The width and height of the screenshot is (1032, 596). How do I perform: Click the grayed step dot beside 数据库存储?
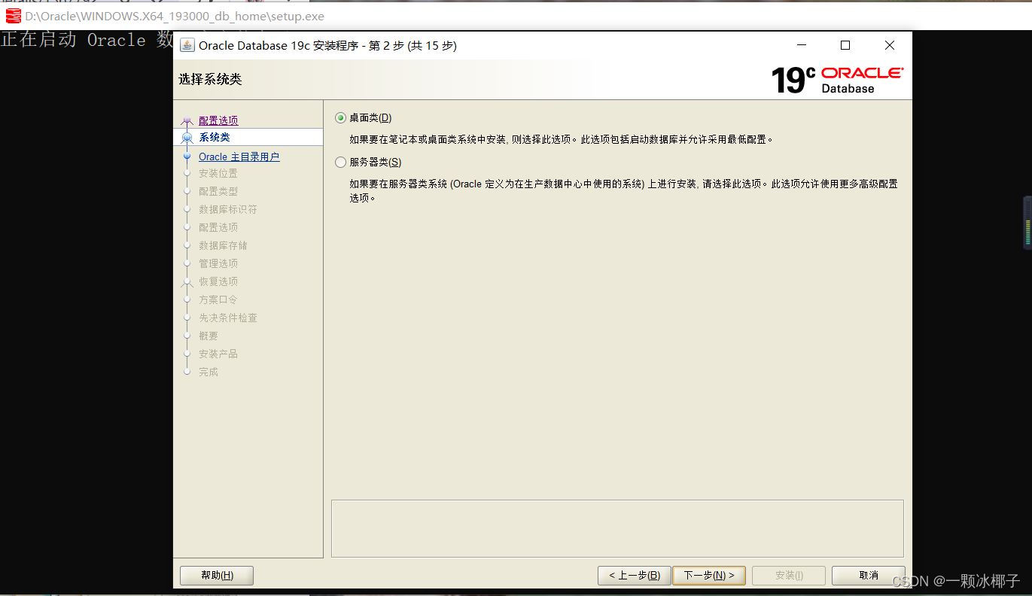187,245
